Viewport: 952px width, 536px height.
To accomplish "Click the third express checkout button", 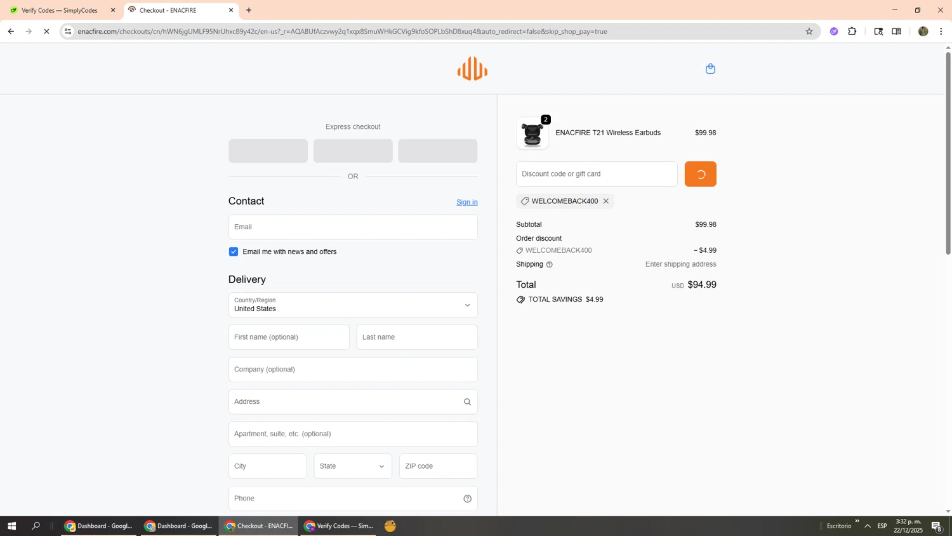I will (438, 151).
